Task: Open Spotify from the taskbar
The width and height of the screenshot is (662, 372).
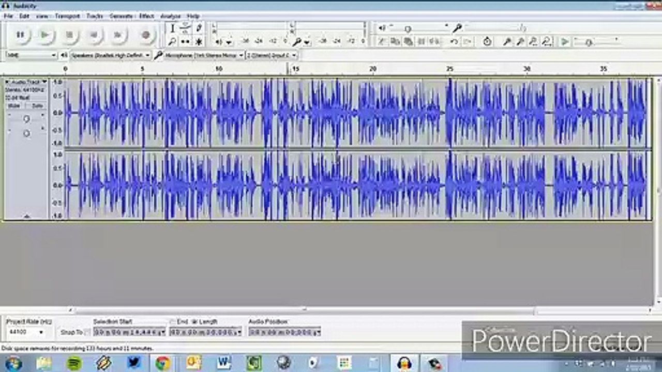Action: click(x=74, y=363)
